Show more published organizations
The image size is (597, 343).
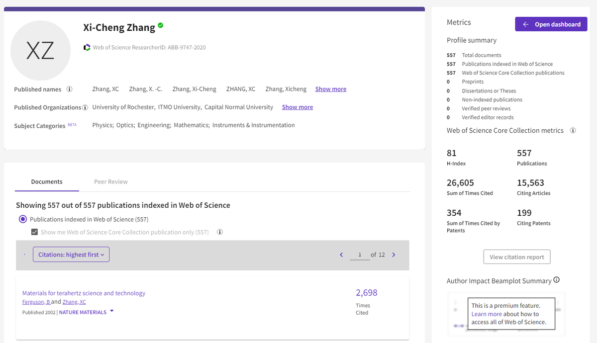pos(298,107)
